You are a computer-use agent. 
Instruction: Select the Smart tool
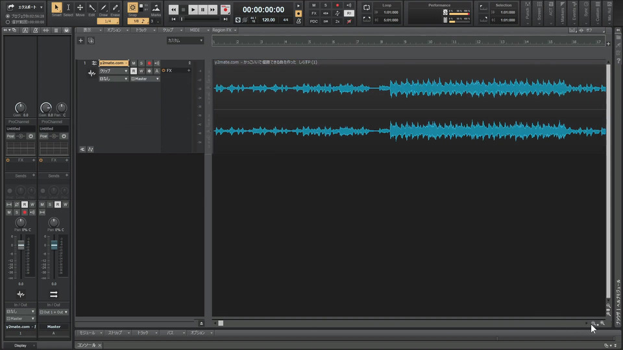pos(56,8)
